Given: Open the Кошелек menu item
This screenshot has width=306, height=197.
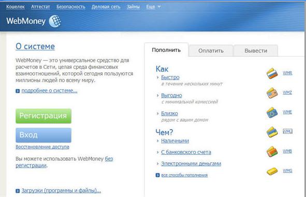Looking at the screenshot, I should tap(16, 7).
